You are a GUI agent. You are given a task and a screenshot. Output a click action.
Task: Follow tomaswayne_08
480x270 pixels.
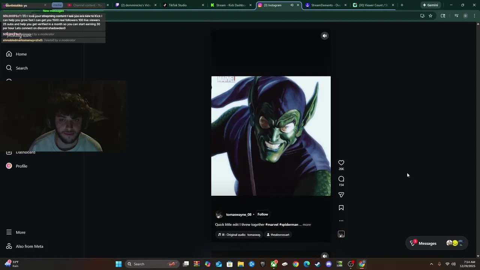[263, 214]
